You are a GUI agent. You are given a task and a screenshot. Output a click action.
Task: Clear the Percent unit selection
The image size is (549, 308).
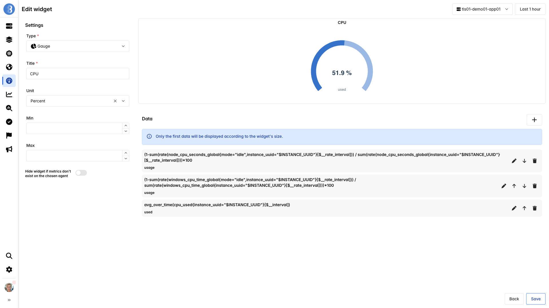tap(115, 101)
